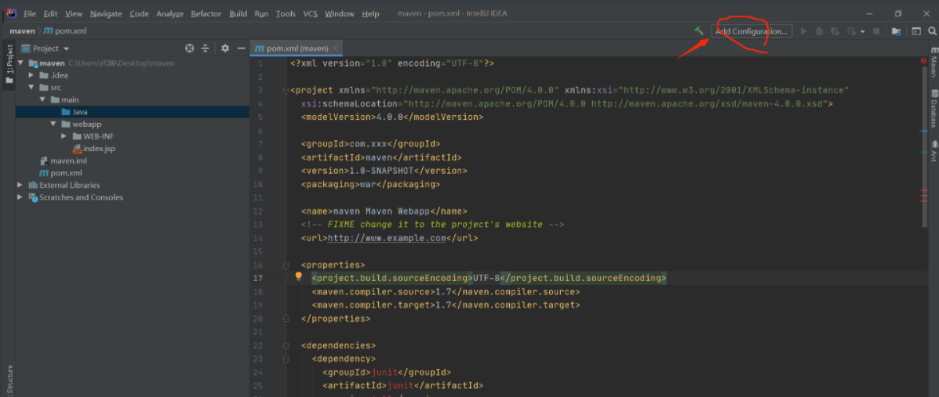The width and height of the screenshot is (939, 397).
Task: Hide the Project panel with the minus icon
Action: 242,49
